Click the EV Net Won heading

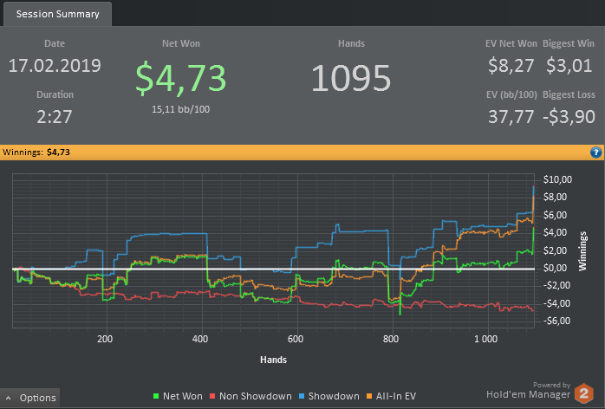(511, 43)
